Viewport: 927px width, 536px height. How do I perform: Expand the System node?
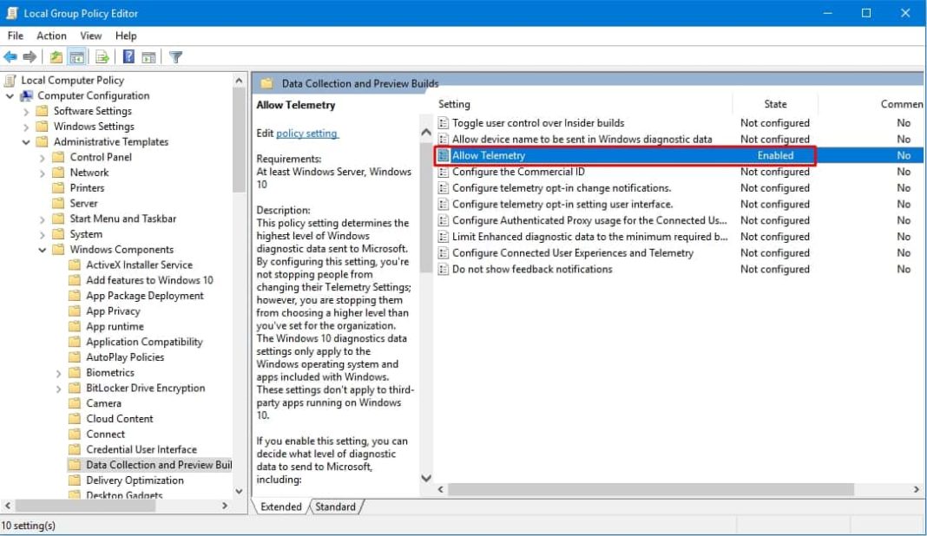[x=43, y=235]
